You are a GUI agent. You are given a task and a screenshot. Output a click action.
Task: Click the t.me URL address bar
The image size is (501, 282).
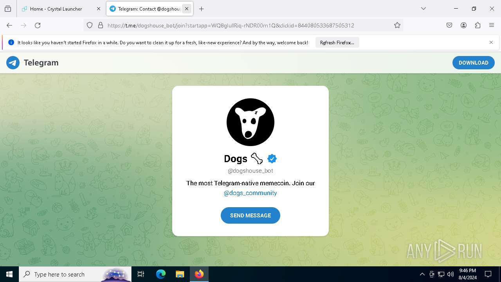coord(231,25)
